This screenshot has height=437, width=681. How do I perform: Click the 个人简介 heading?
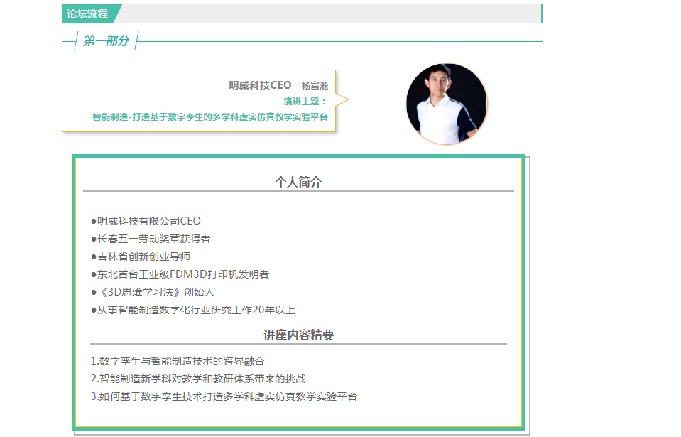298,182
